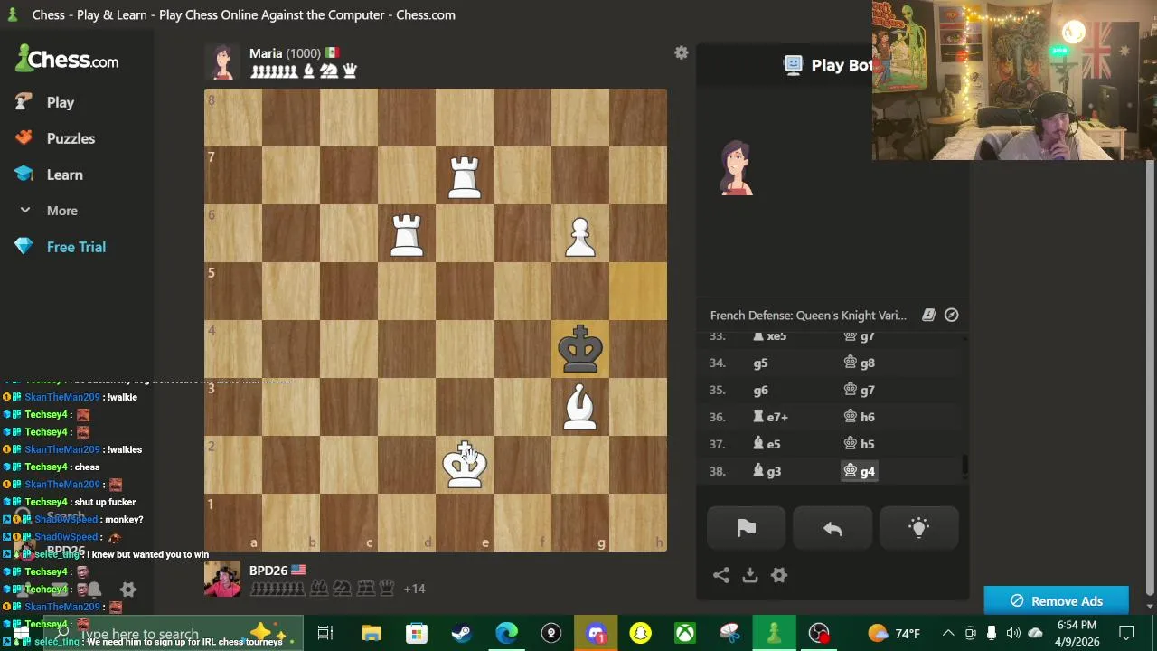
Task: Select move 37 bishop e5
Action: pos(767,444)
